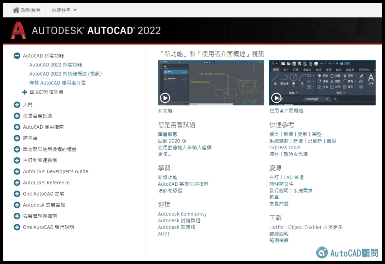Open the 常見問題 link
Viewport: 385px width, 264px height.
coord(279,204)
